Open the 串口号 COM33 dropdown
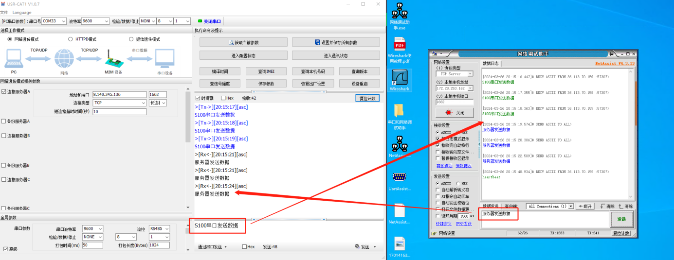Viewport: 674px width, 260px height. click(54, 21)
